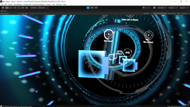Open the Window menu
Viewport: 190px width, 107px height.
tap(59, 4)
